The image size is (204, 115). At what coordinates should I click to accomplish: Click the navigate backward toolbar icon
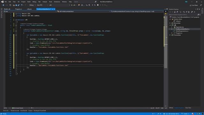tap(4, 5)
